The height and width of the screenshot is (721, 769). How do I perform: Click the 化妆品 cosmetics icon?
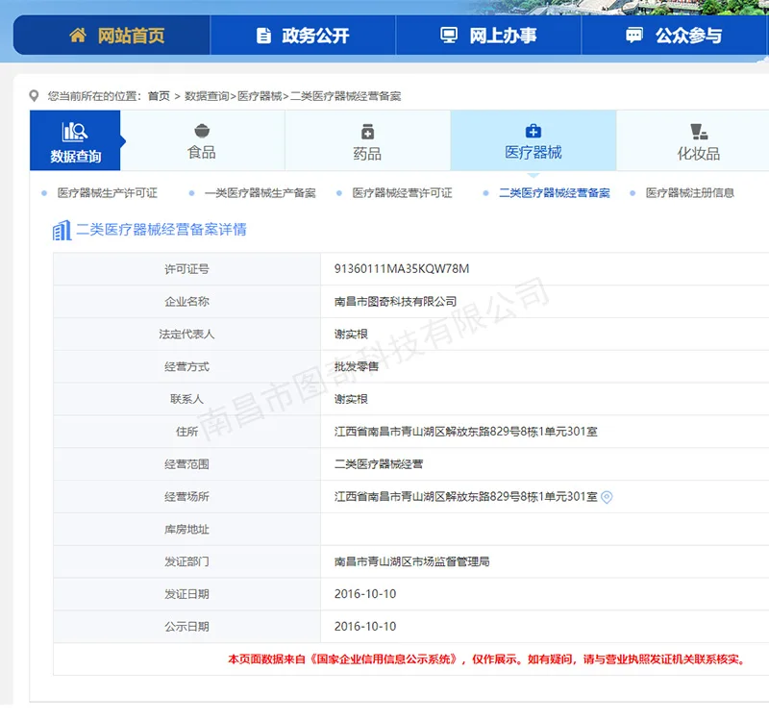(x=699, y=132)
